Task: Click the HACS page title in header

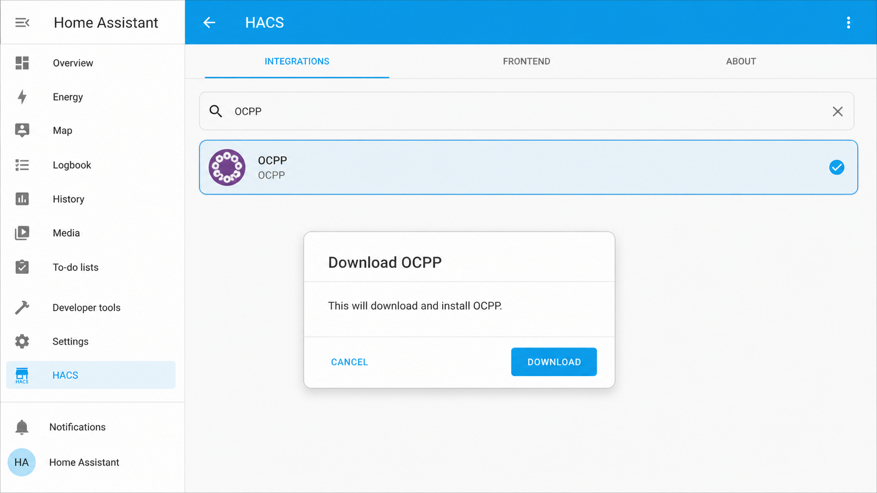Action: [264, 23]
